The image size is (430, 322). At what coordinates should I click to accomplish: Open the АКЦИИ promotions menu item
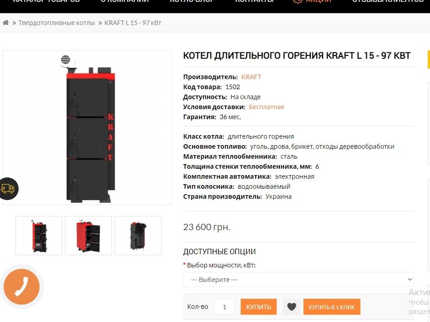click(312, 1)
